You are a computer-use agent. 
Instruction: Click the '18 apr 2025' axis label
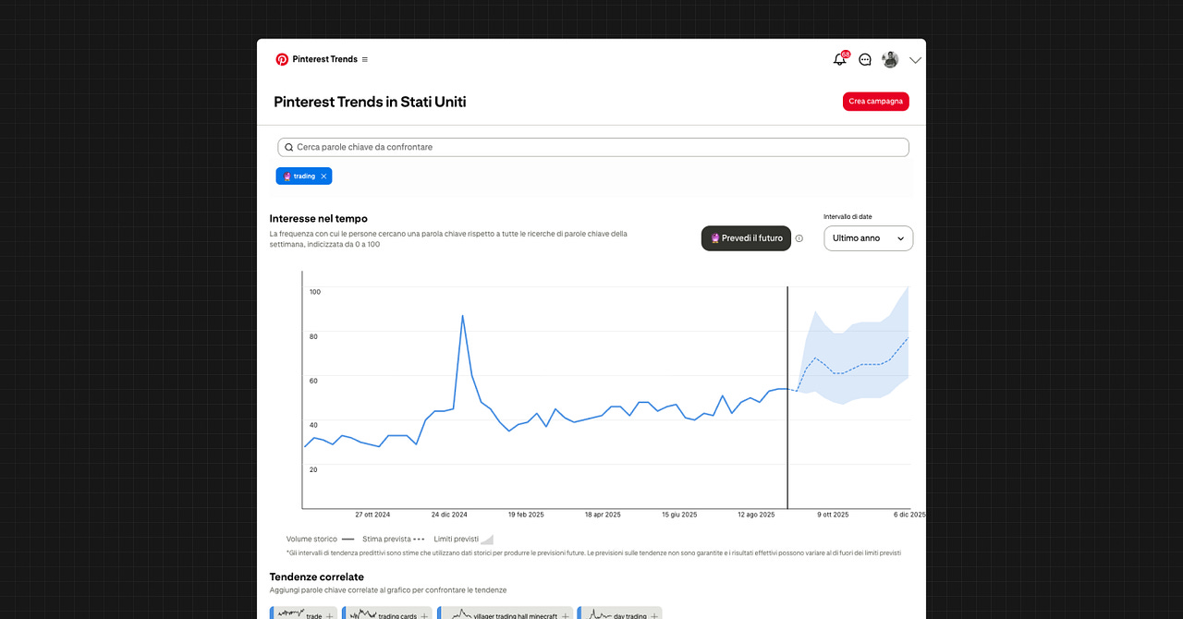603,515
